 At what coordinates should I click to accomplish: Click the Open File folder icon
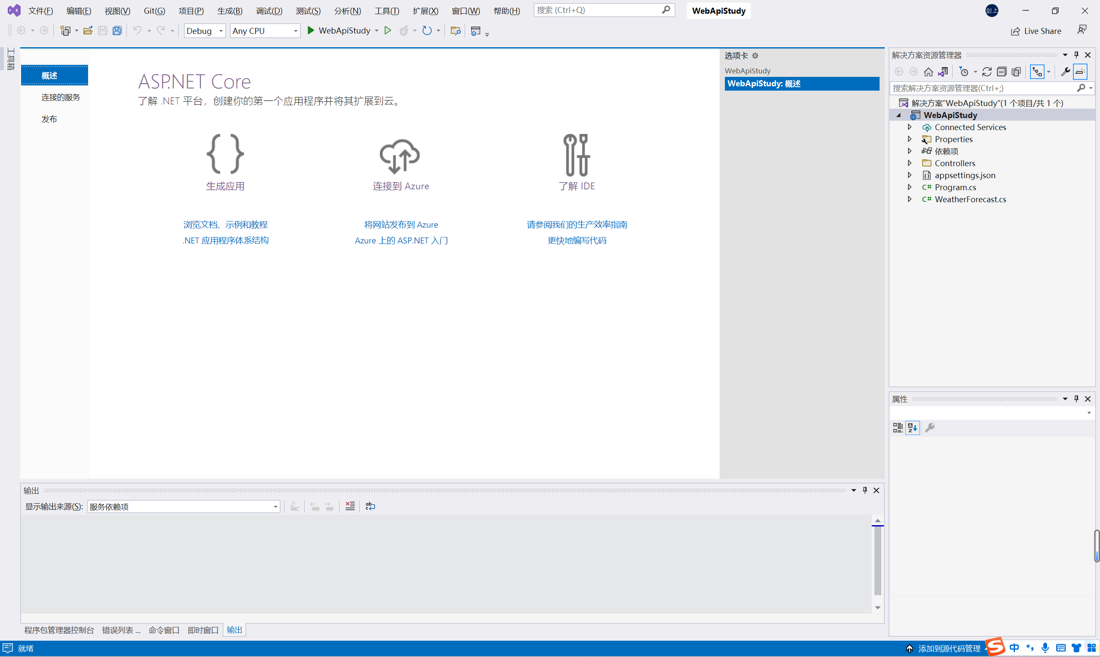pyautogui.click(x=88, y=30)
